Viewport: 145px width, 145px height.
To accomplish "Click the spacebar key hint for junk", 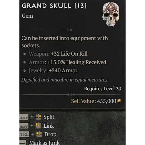I will (x=23, y=142).
